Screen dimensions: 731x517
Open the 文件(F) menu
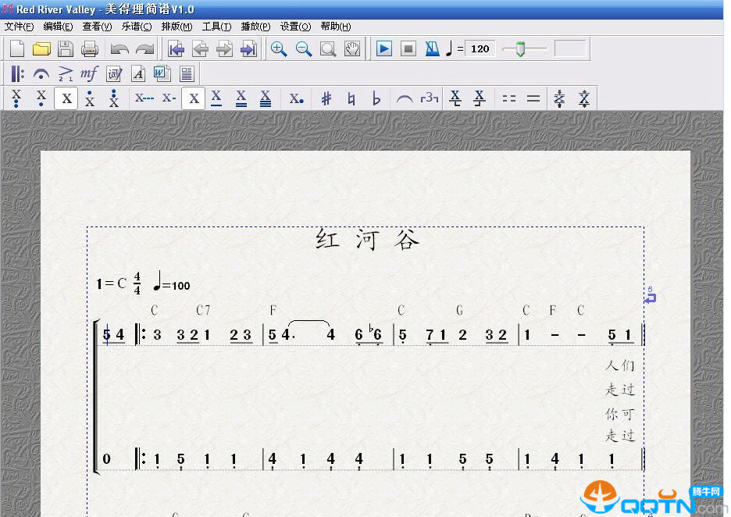tap(19, 27)
